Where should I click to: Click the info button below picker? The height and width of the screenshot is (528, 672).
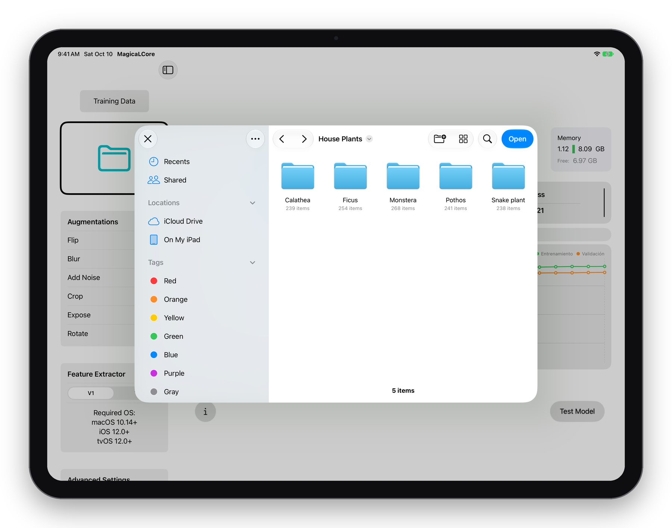[205, 412]
